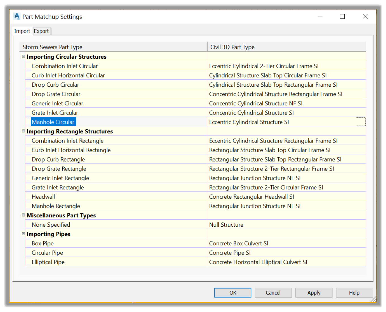This screenshot has width=386, height=312.
Task: Switch to the Import tab
Action: pyautogui.click(x=22, y=31)
